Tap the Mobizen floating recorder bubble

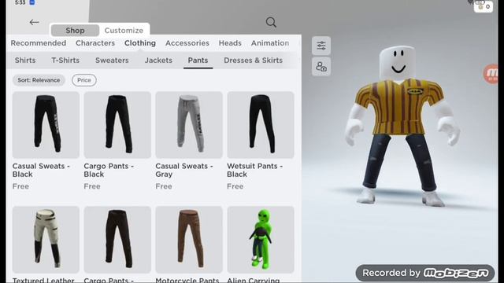coord(491,73)
